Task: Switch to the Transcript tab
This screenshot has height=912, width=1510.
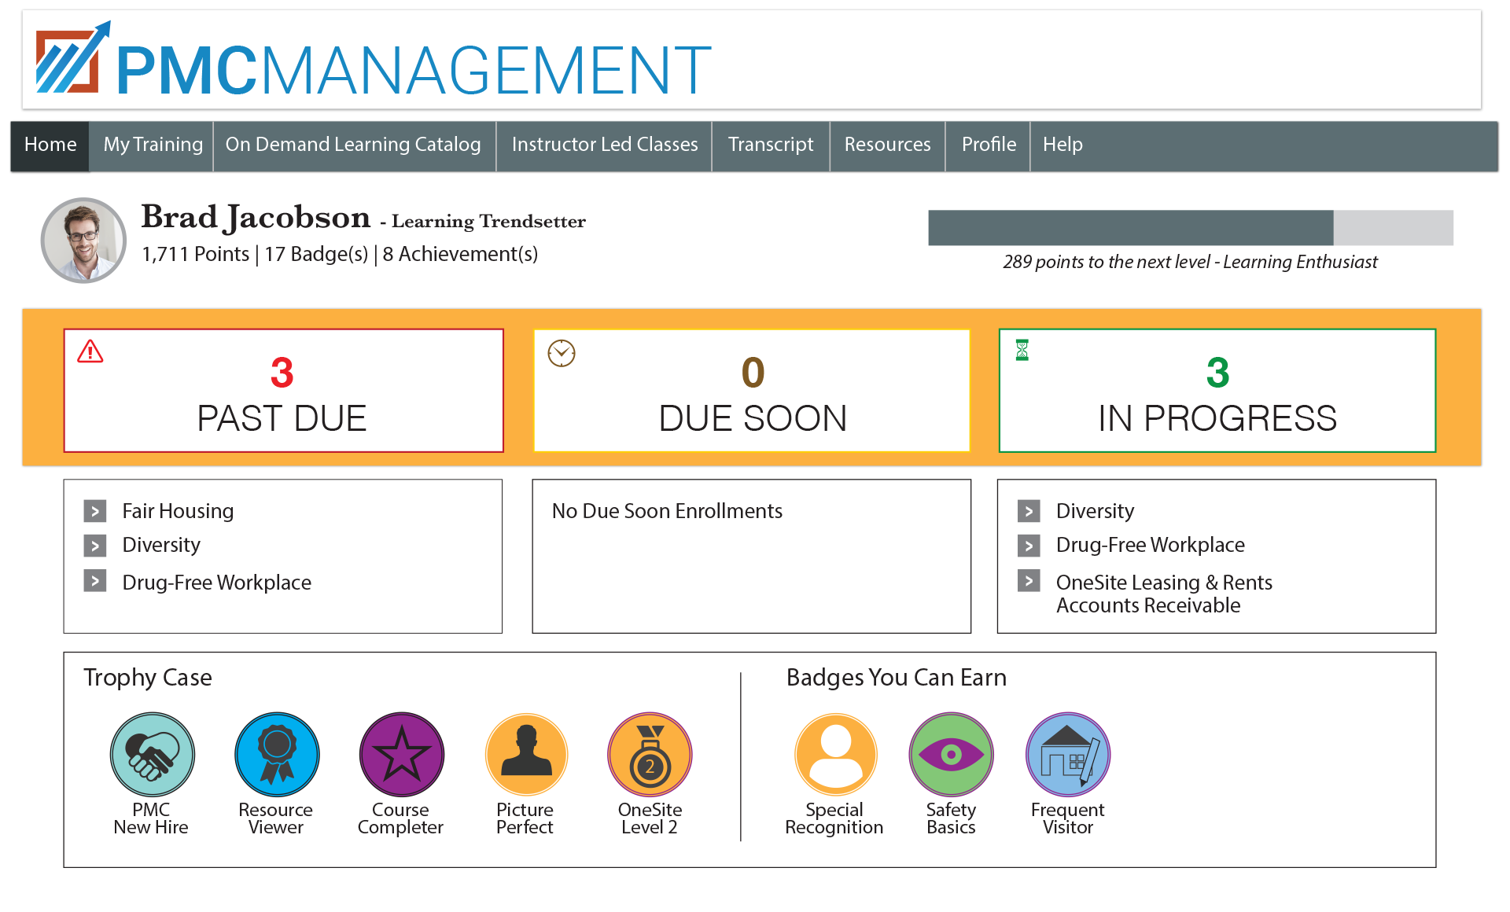Action: (770, 145)
